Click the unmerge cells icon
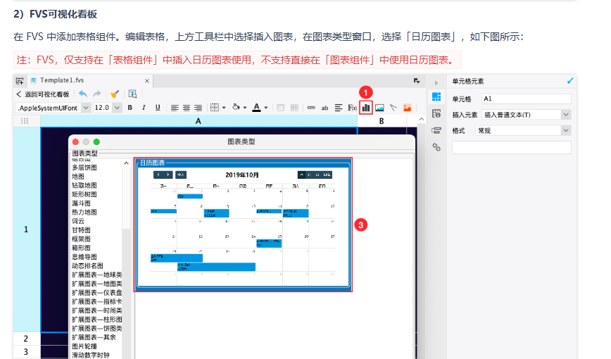611x359 pixels. click(x=294, y=108)
